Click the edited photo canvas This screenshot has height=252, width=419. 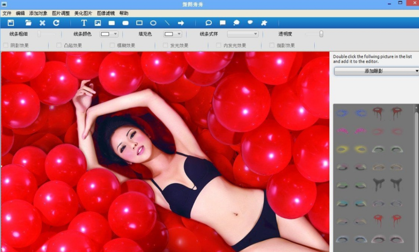click(165, 152)
